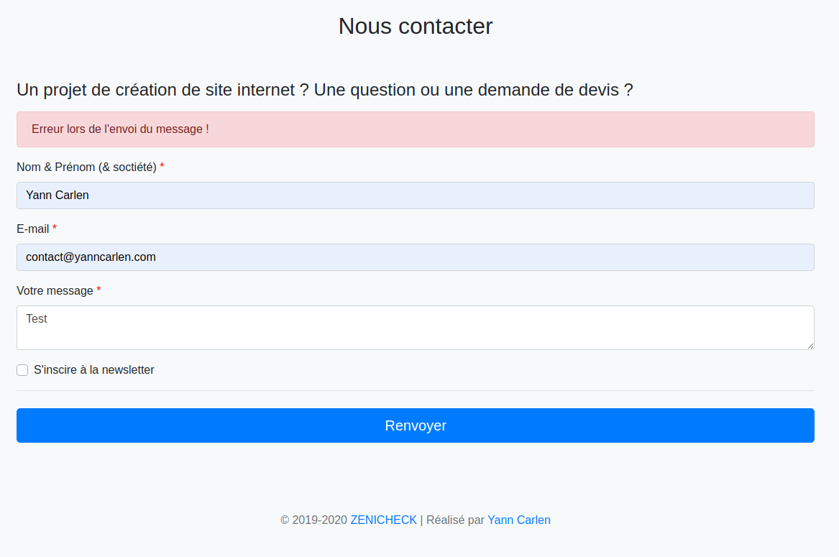Open the ZENICHECK footer link
The width and height of the screenshot is (839, 557).
pos(383,520)
